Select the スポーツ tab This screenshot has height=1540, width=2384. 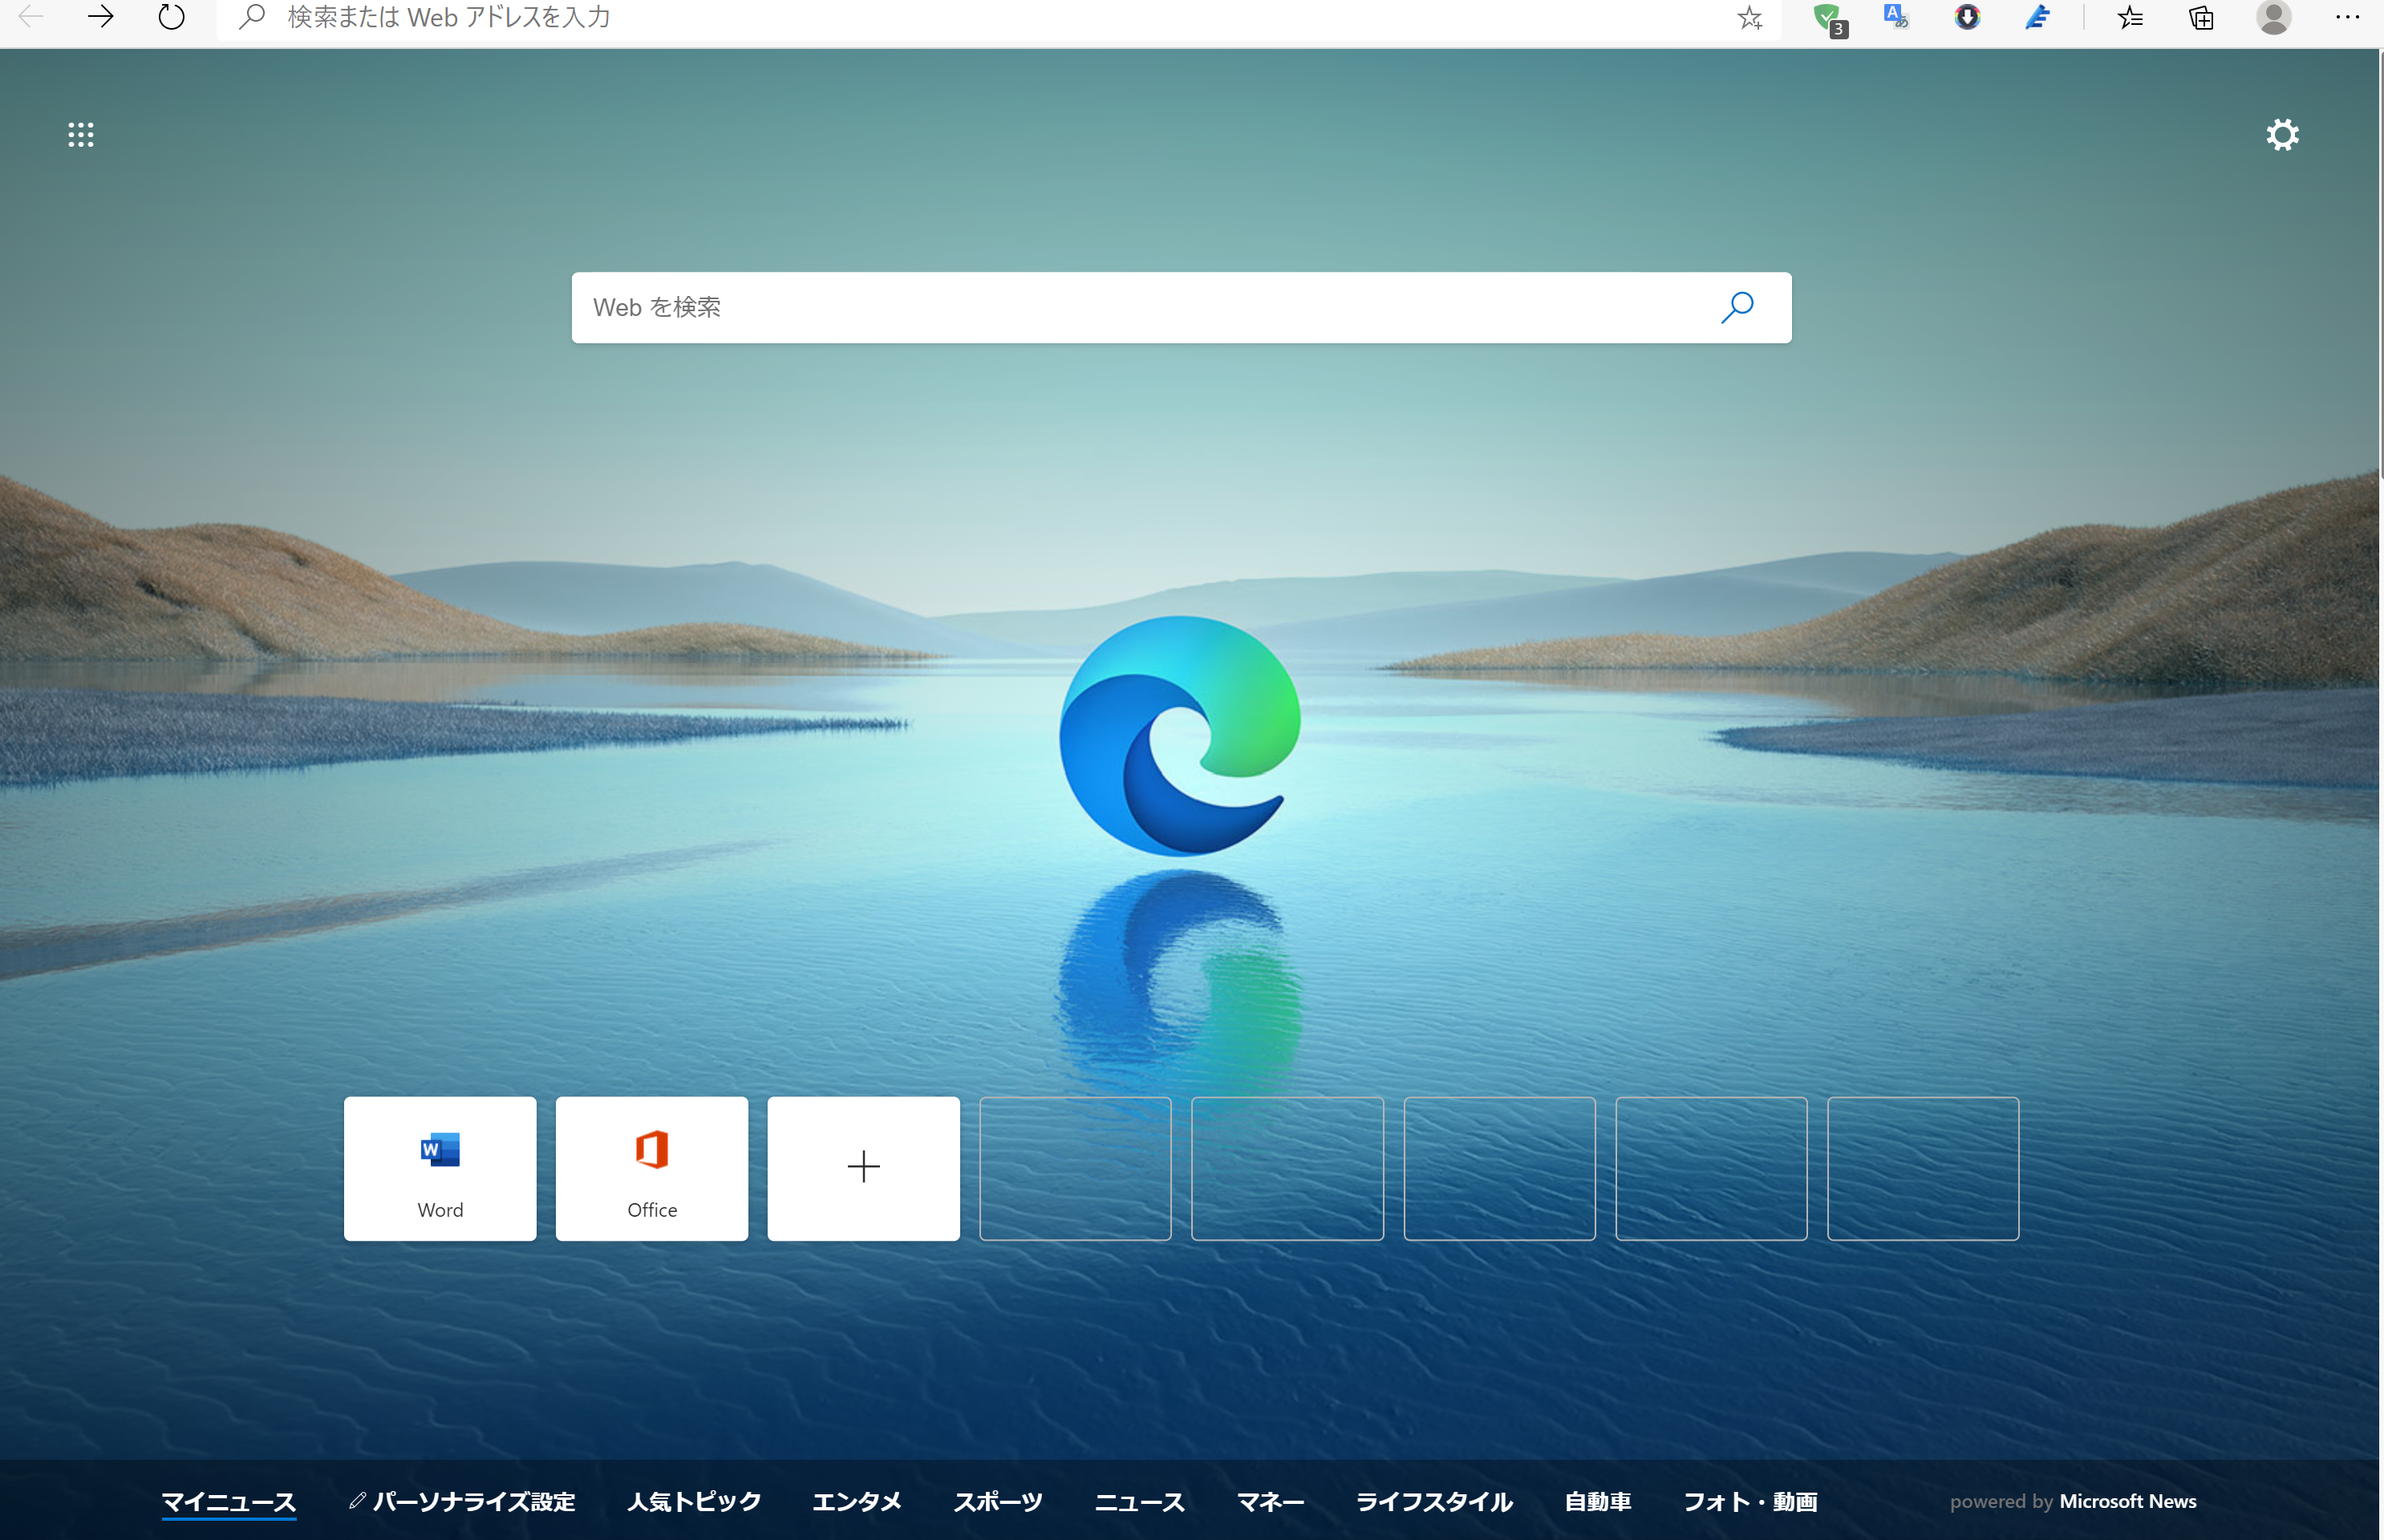click(998, 1501)
